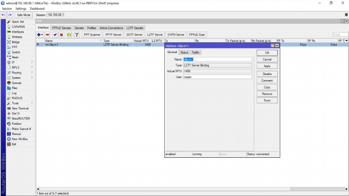Image resolution: width=349 pixels, height=196 pixels.
Task: Open Bridge in the sidebar
Action: pos(15,42)
